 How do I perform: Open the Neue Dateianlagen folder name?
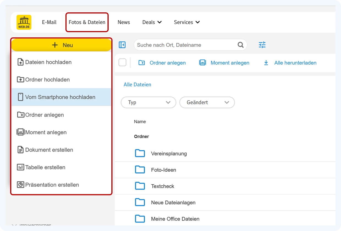click(x=173, y=203)
